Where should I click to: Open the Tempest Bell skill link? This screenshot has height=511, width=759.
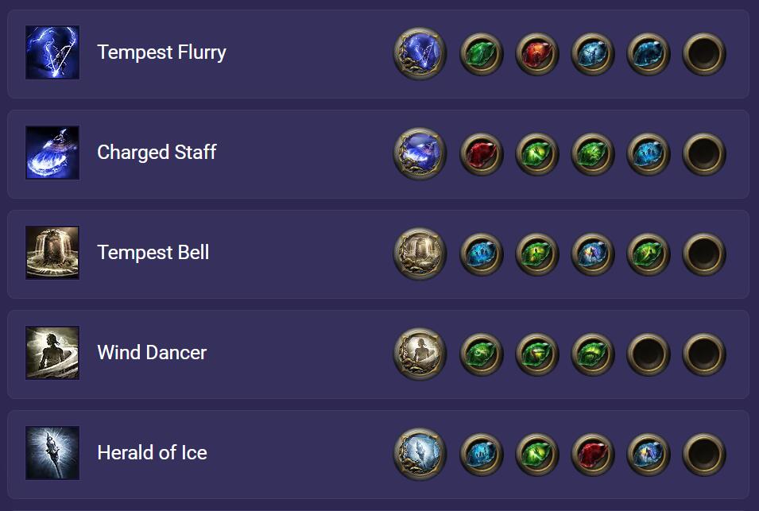[153, 252]
